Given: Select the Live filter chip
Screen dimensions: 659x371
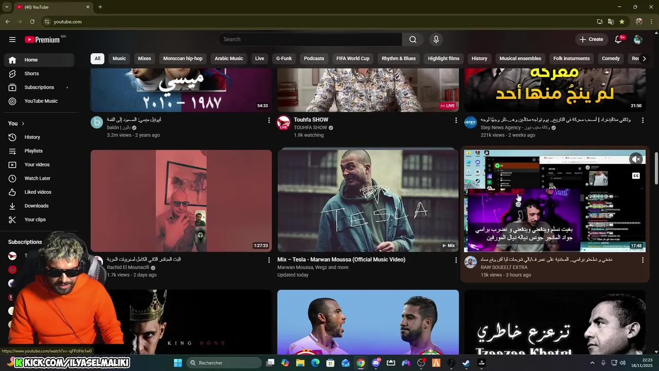Looking at the screenshot, I should (x=259, y=59).
